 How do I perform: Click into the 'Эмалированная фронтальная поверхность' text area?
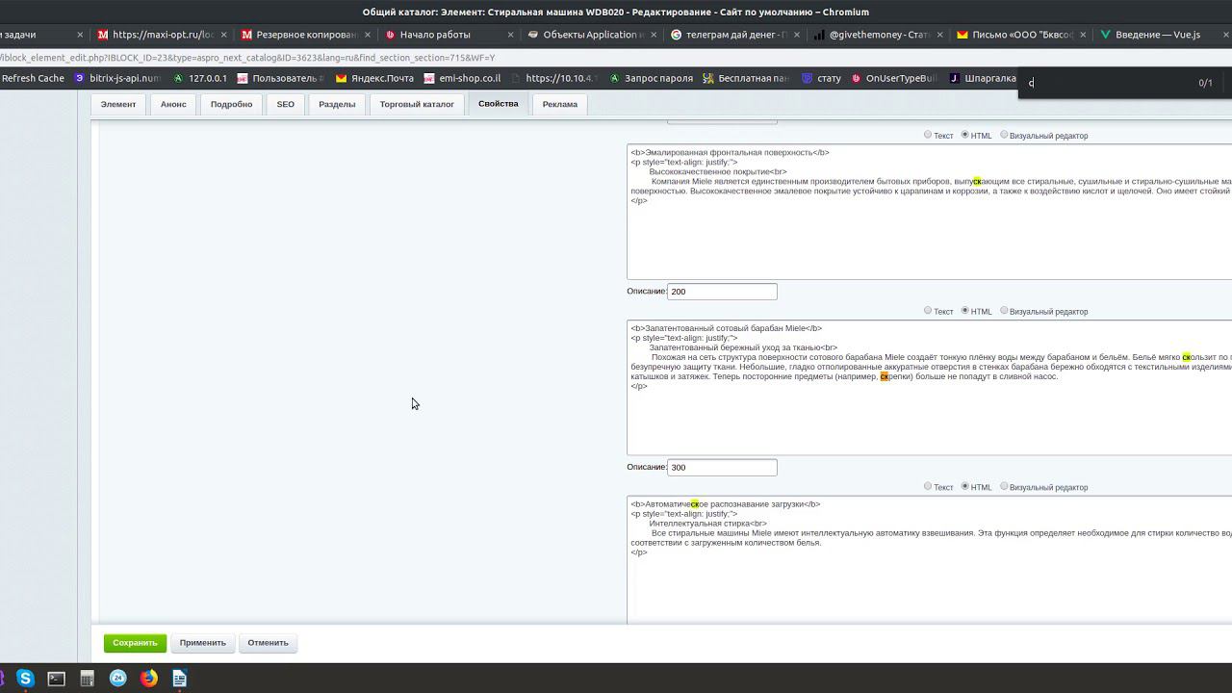coord(929,212)
